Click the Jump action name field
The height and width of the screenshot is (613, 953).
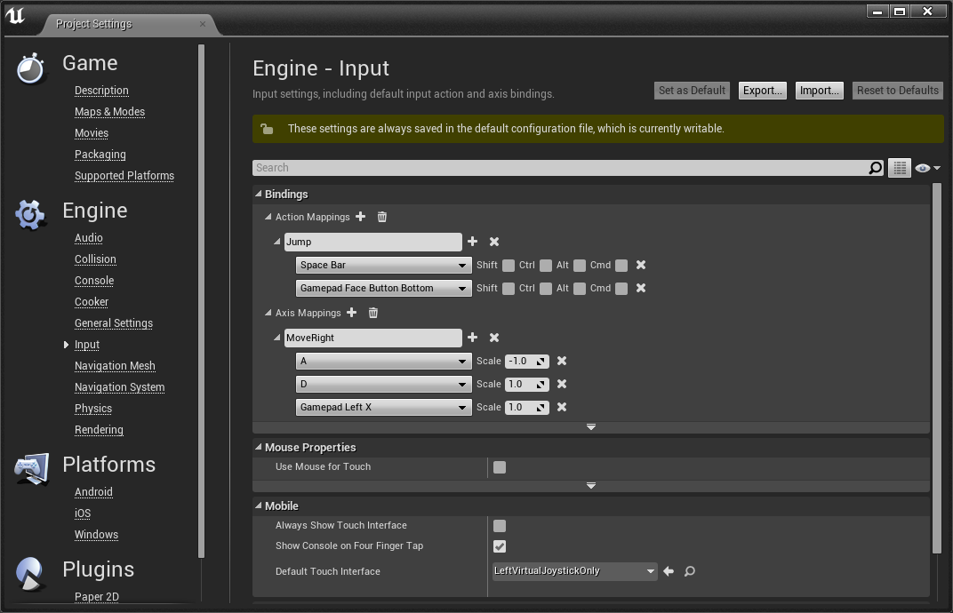(373, 242)
